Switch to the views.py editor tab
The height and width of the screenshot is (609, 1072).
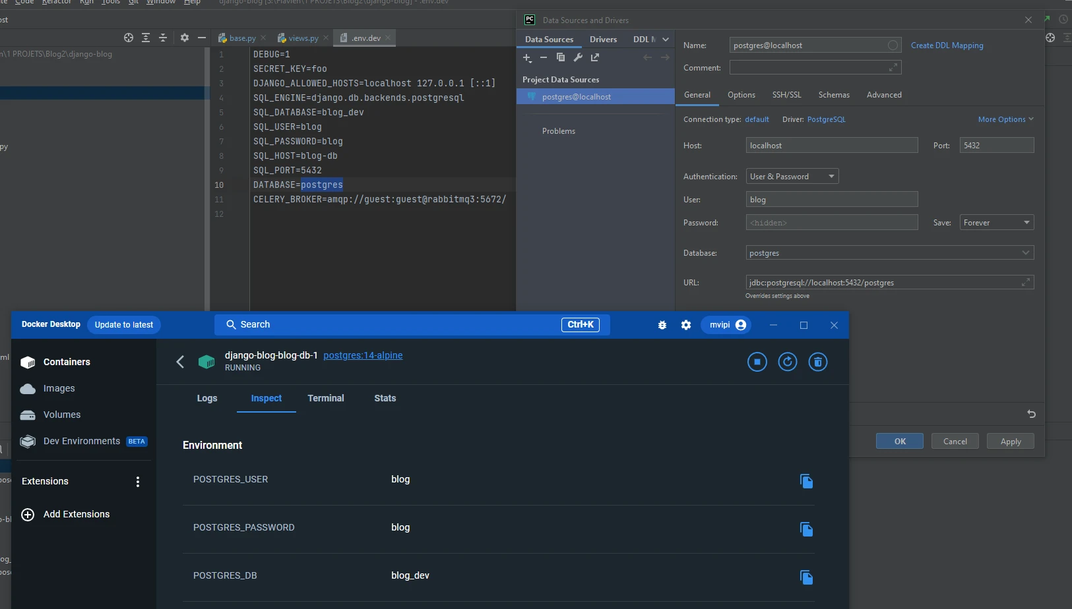click(x=303, y=38)
